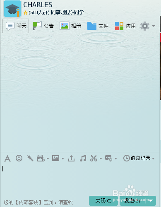161x207 pixels.
Task: Select the scissors screenshot tool
Action: coord(94,158)
